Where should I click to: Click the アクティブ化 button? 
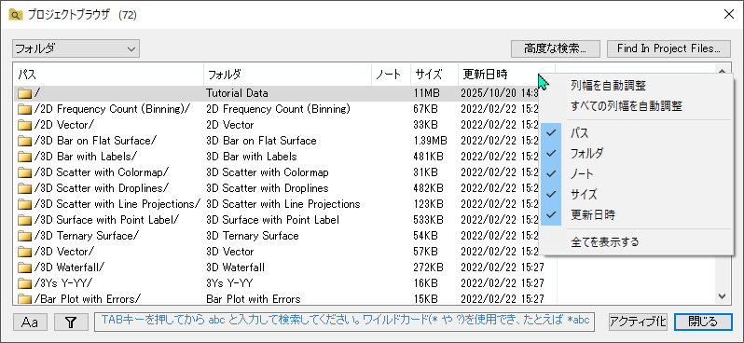pyautogui.click(x=639, y=322)
